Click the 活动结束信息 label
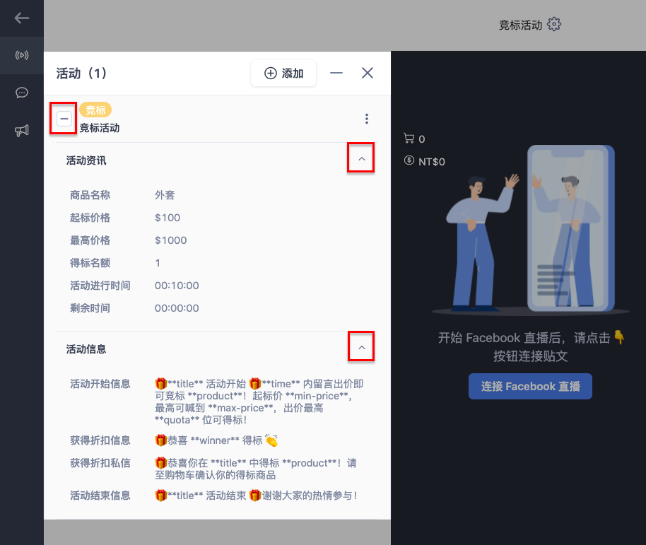 [x=100, y=496]
